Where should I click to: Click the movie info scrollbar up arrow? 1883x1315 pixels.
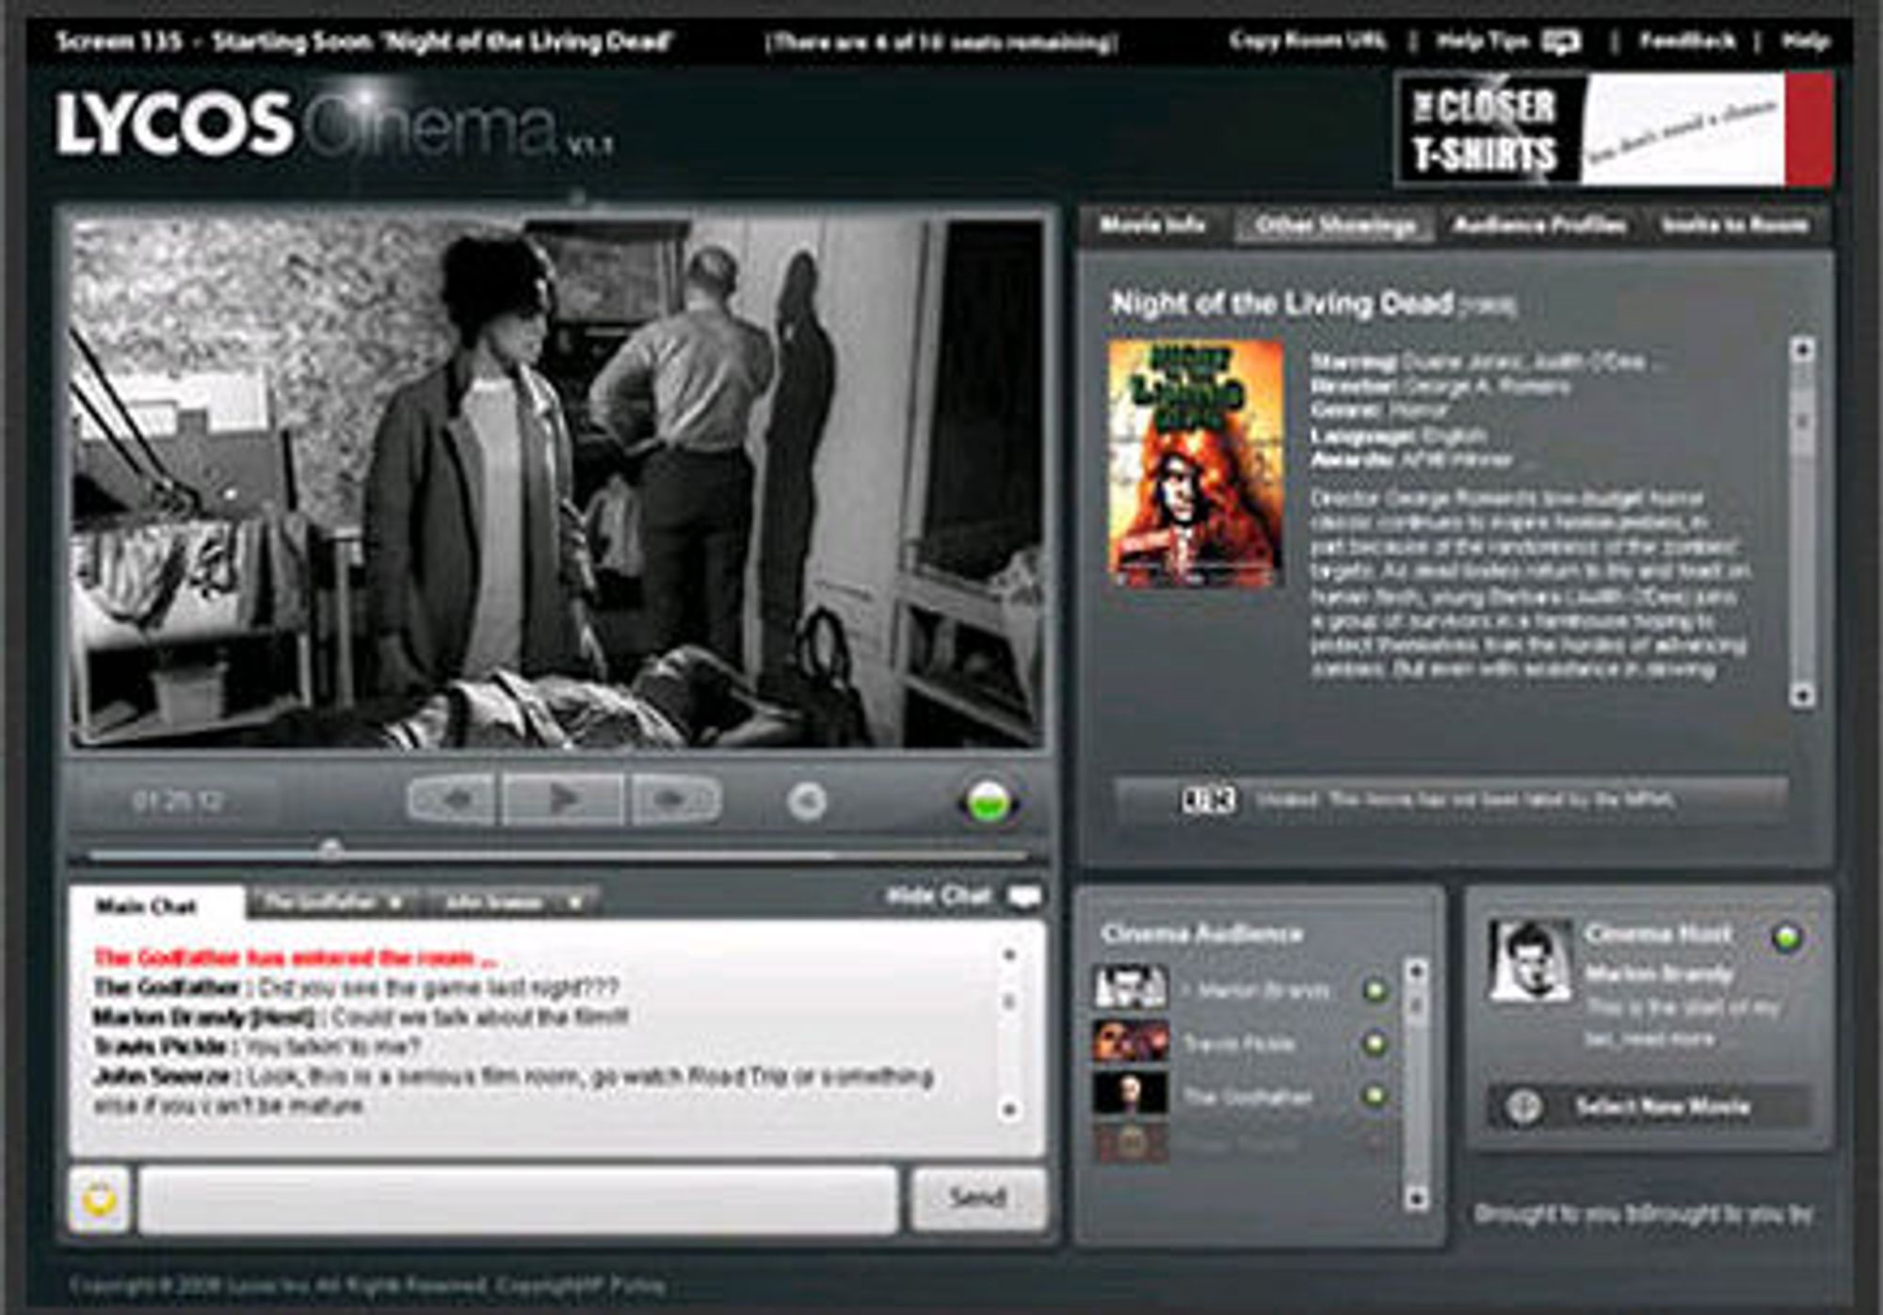1802,350
